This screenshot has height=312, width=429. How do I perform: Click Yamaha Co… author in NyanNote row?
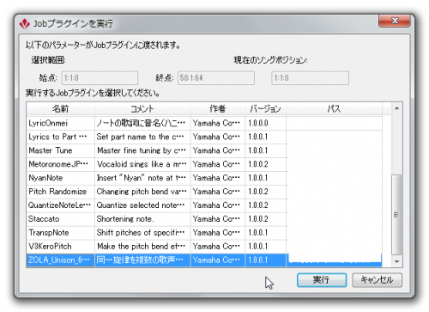(216, 178)
